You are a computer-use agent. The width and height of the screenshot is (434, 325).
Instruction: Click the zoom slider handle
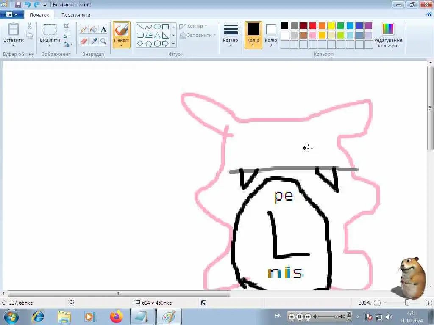(407, 303)
